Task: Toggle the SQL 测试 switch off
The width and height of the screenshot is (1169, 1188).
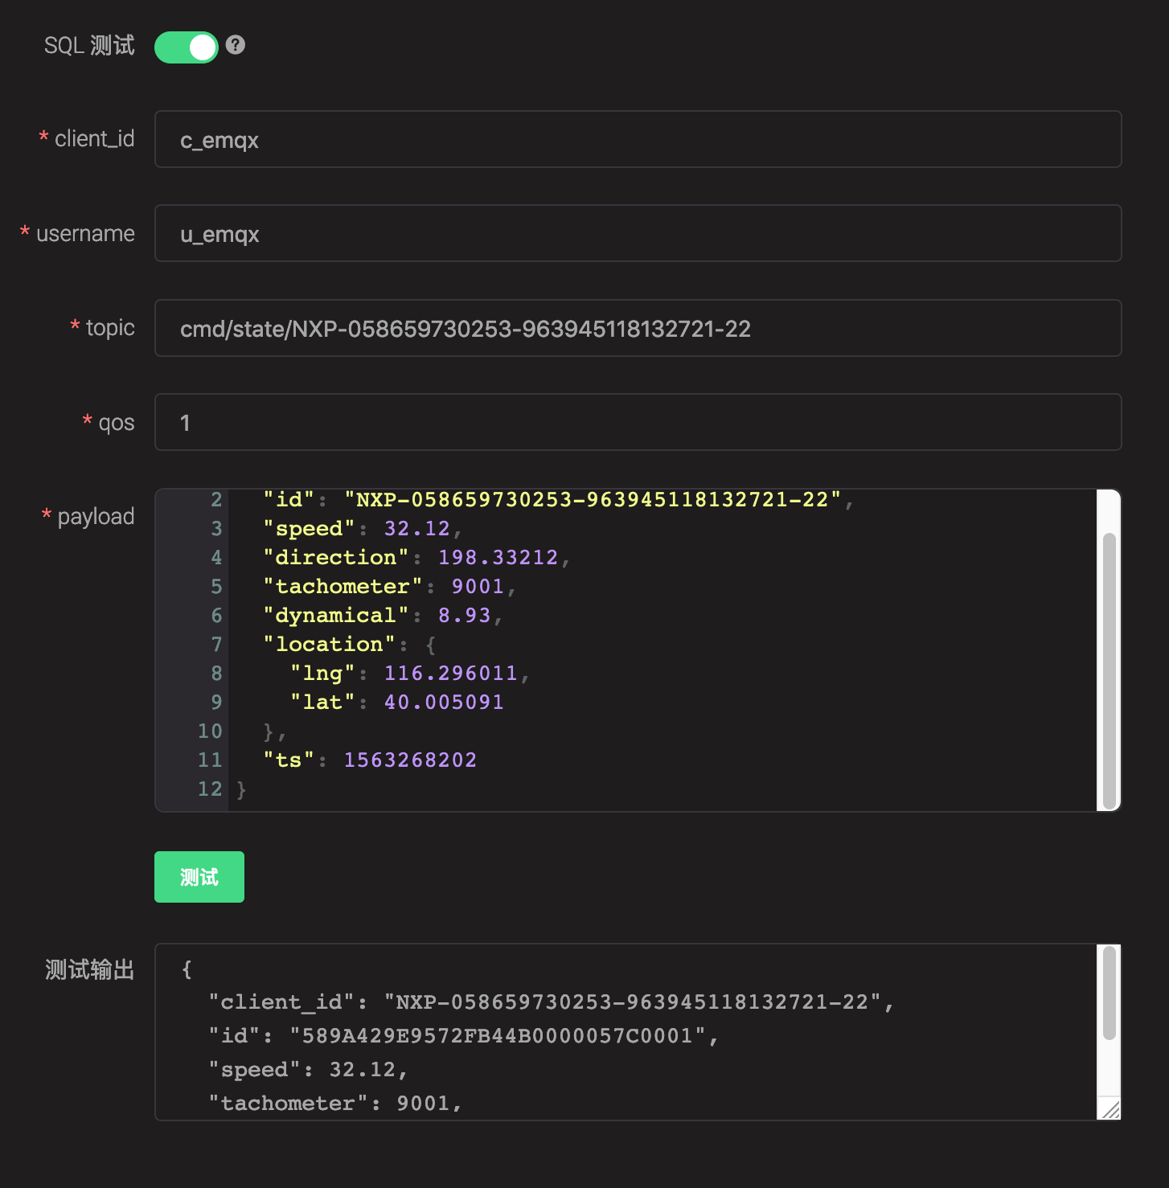Action: (x=186, y=47)
